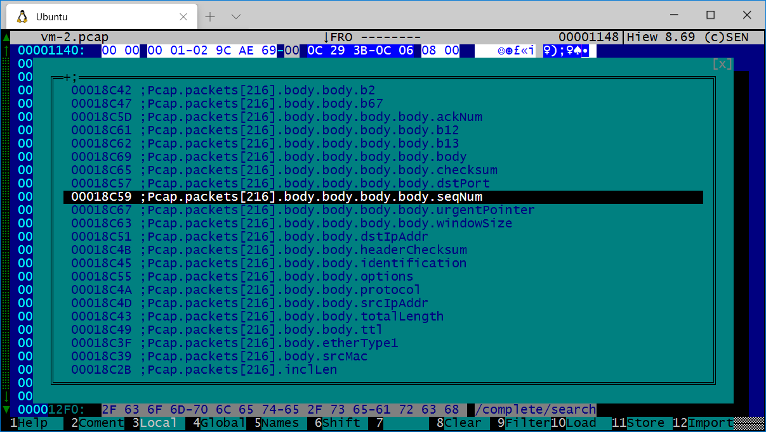766x432 pixels.
Task: Open the terminal profile dropdown chevron
Action: [236, 16]
